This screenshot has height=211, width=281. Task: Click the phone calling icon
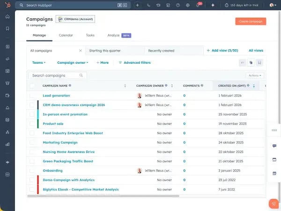pyautogui.click(x=148, y=5)
